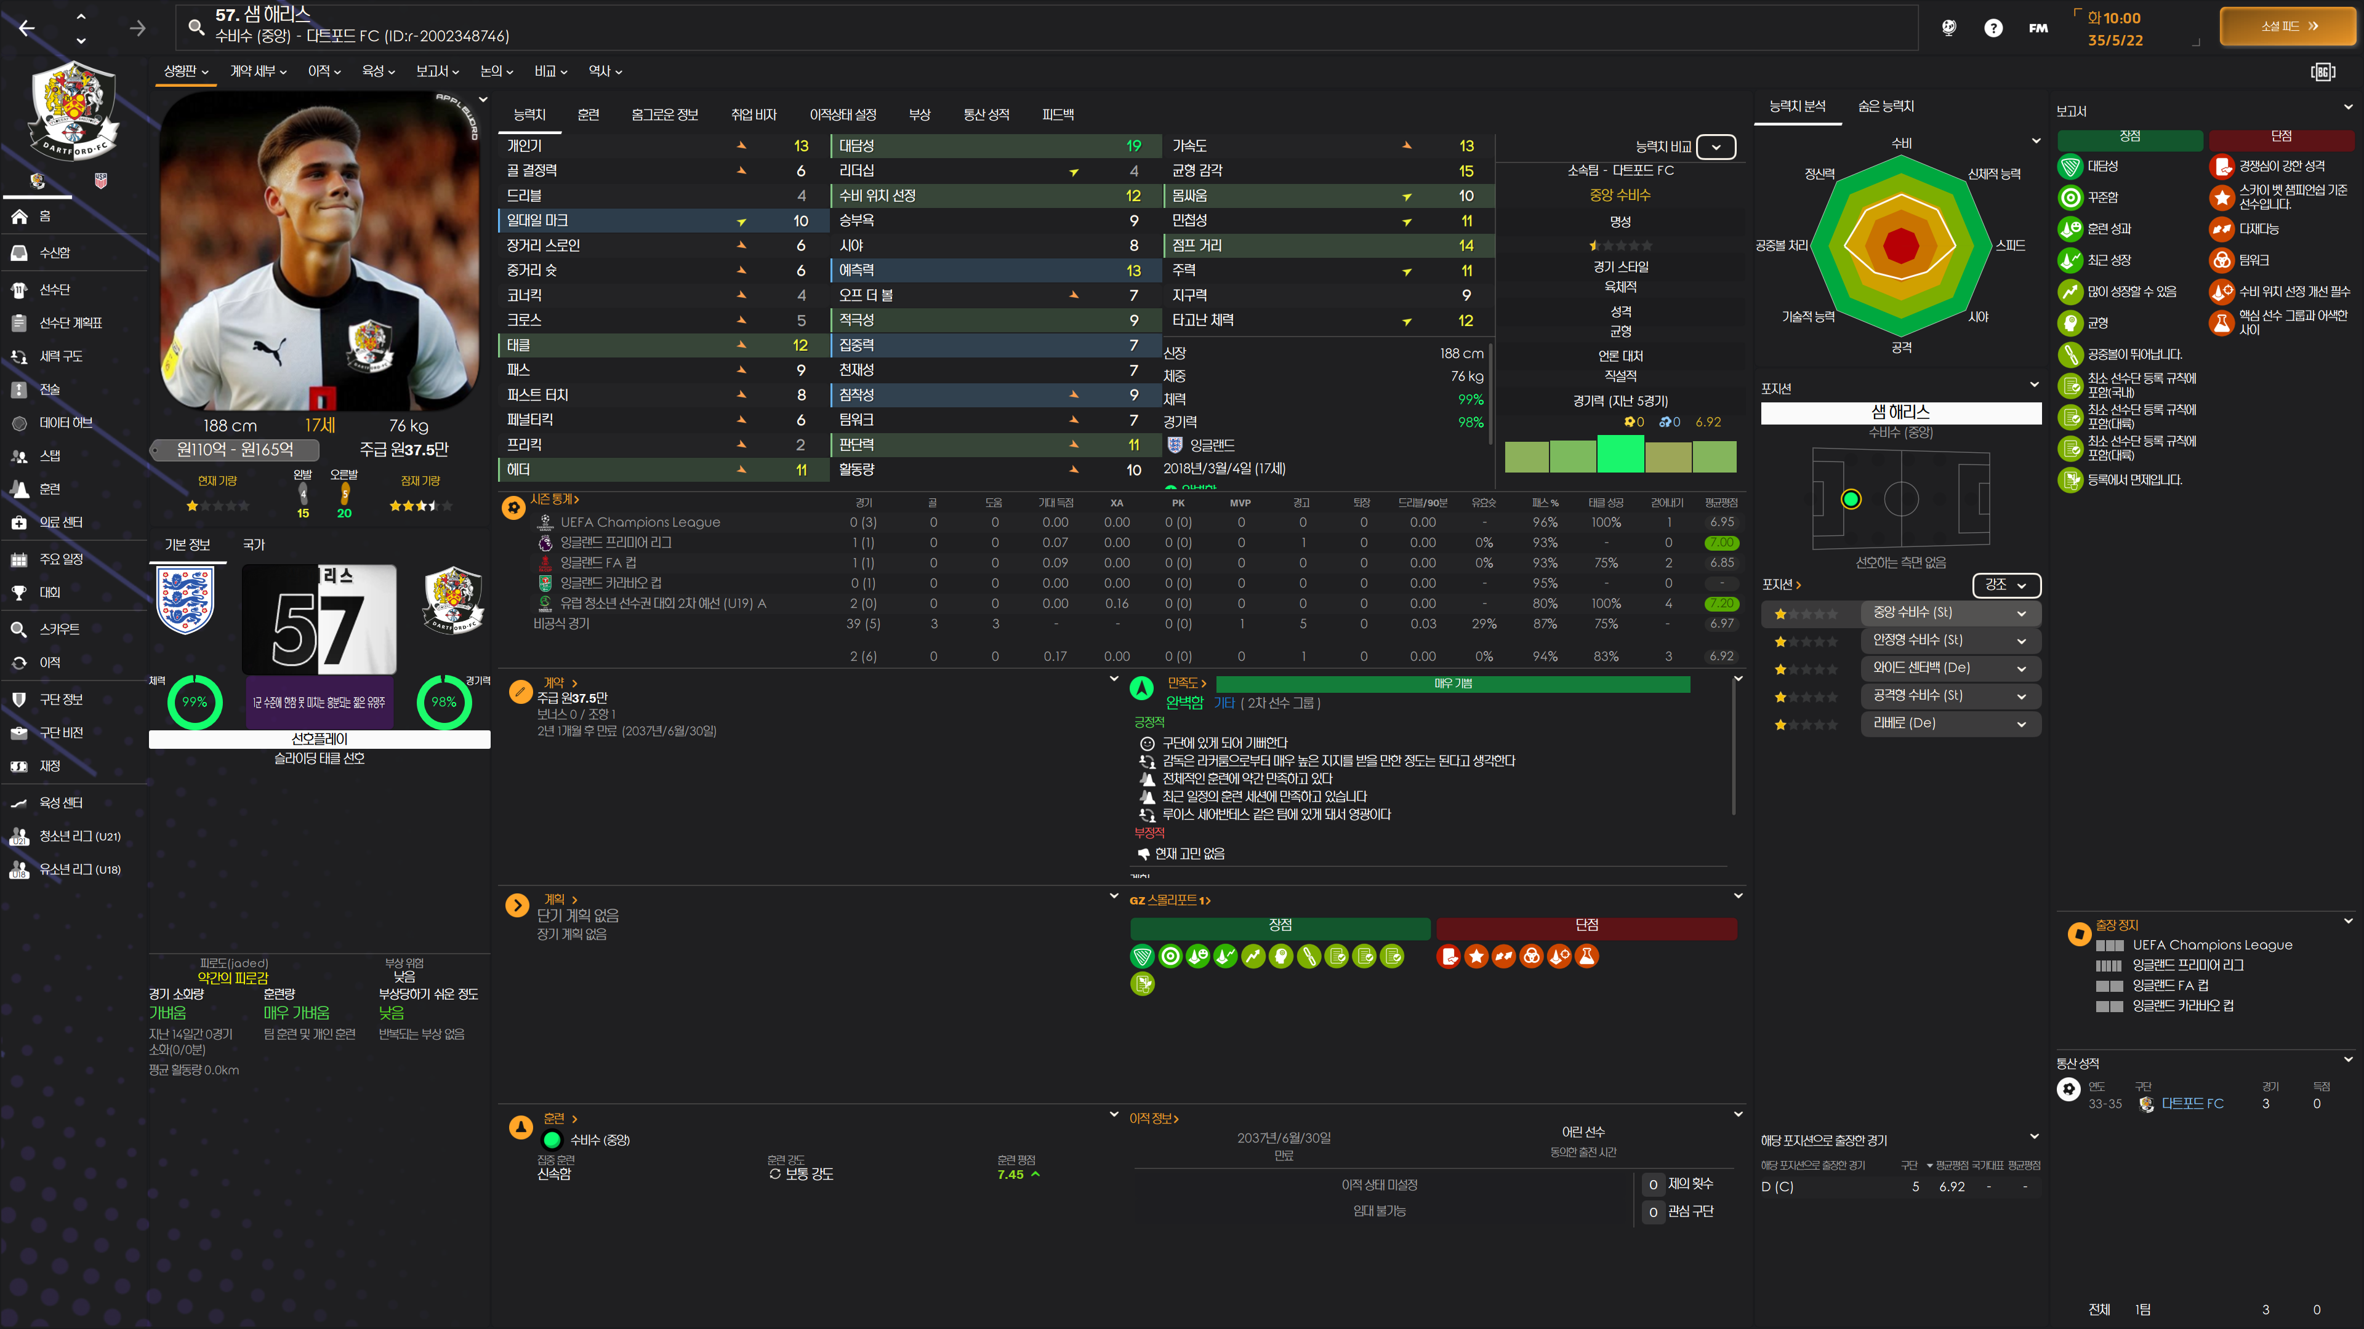
Task: Open the 강조 dropdown in position panel
Action: point(2006,585)
